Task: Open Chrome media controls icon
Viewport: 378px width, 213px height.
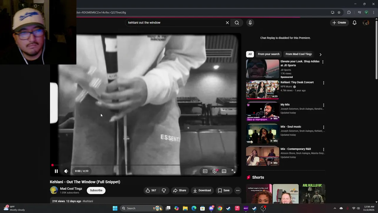Action: [x=359, y=12]
